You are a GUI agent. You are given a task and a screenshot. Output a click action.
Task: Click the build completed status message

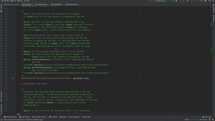click(x=23, y=120)
